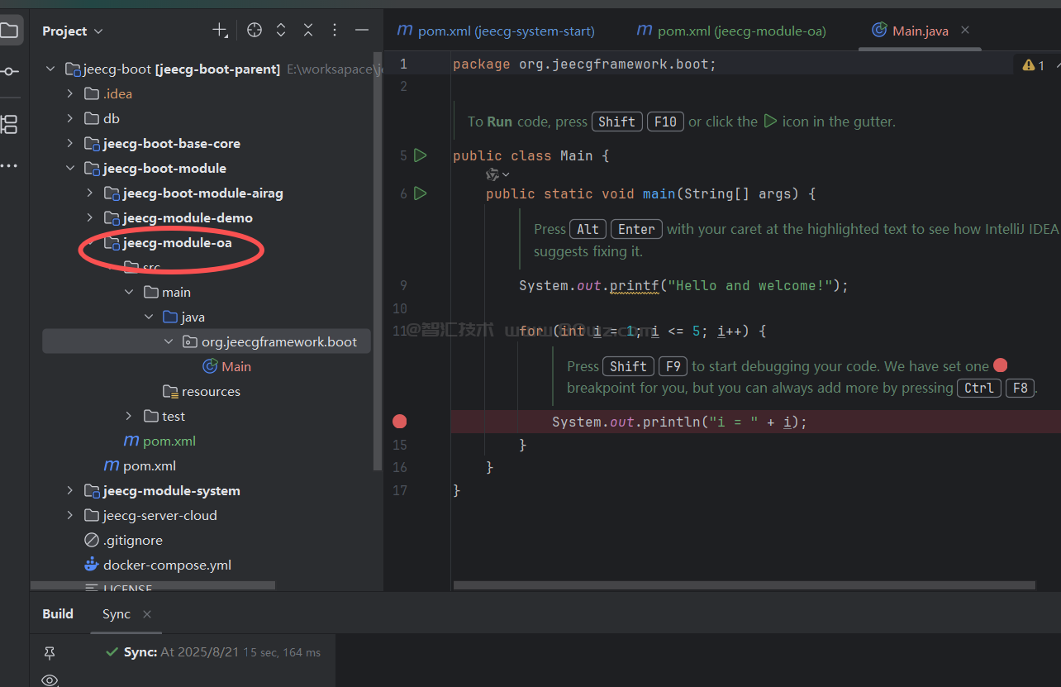Close the Main.java tab
The image size is (1061, 687).
point(965,30)
